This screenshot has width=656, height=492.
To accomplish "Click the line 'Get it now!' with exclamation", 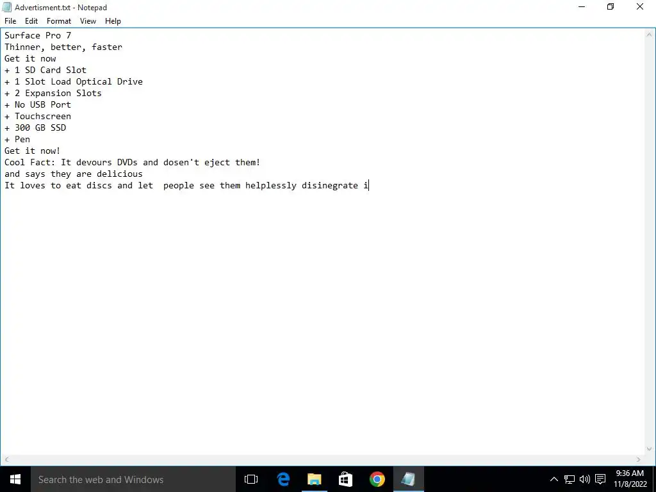I will click(32, 151).
